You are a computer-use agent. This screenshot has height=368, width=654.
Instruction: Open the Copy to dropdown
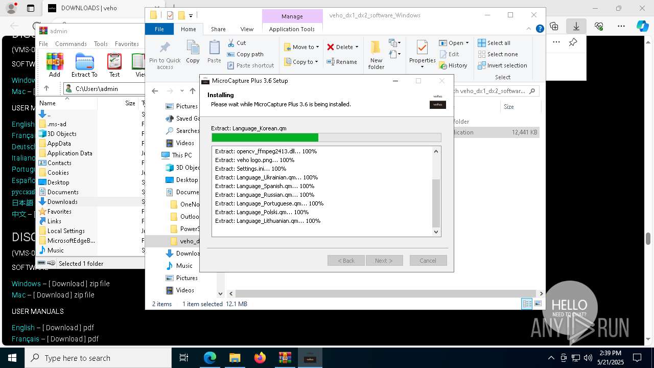(301, 62)
